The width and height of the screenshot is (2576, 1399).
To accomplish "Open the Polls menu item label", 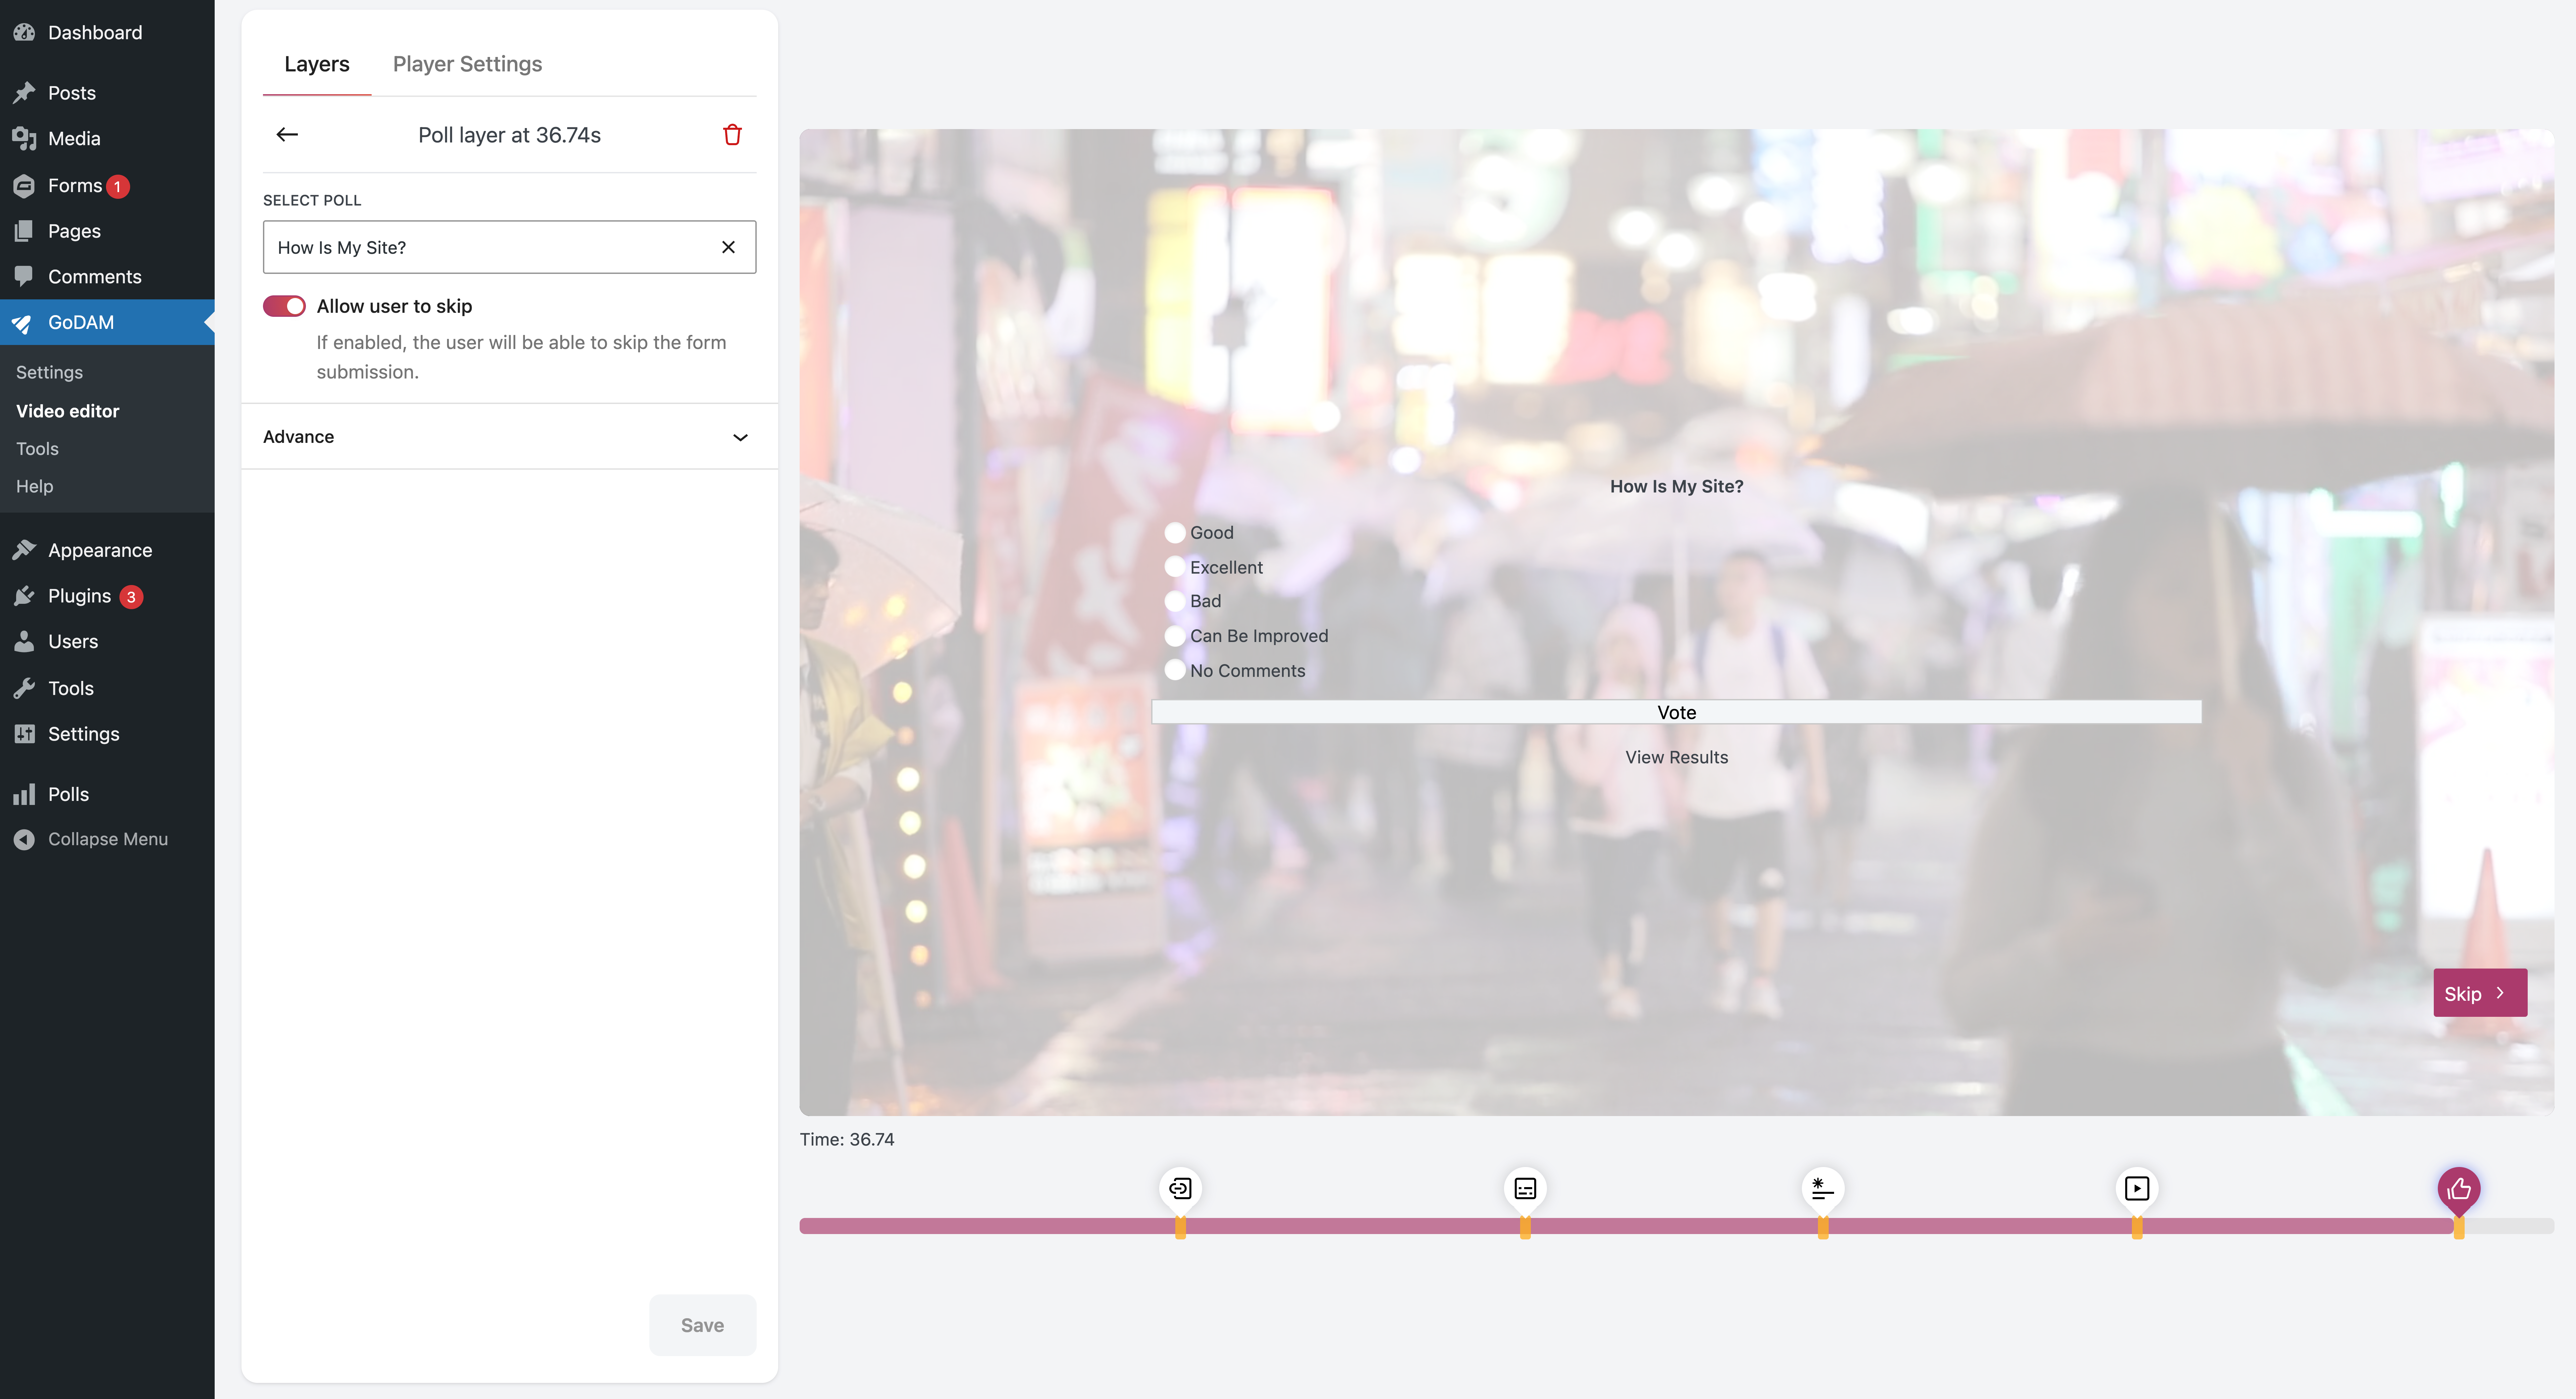I will tap(68, 795).
